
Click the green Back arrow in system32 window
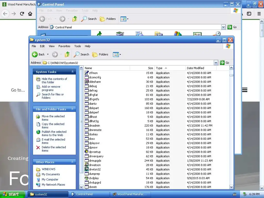click(x=35, y=54)
